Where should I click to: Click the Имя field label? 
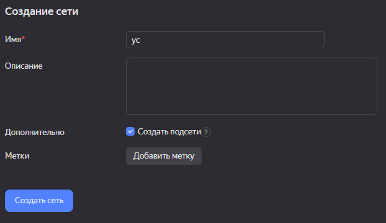[13, 39]
